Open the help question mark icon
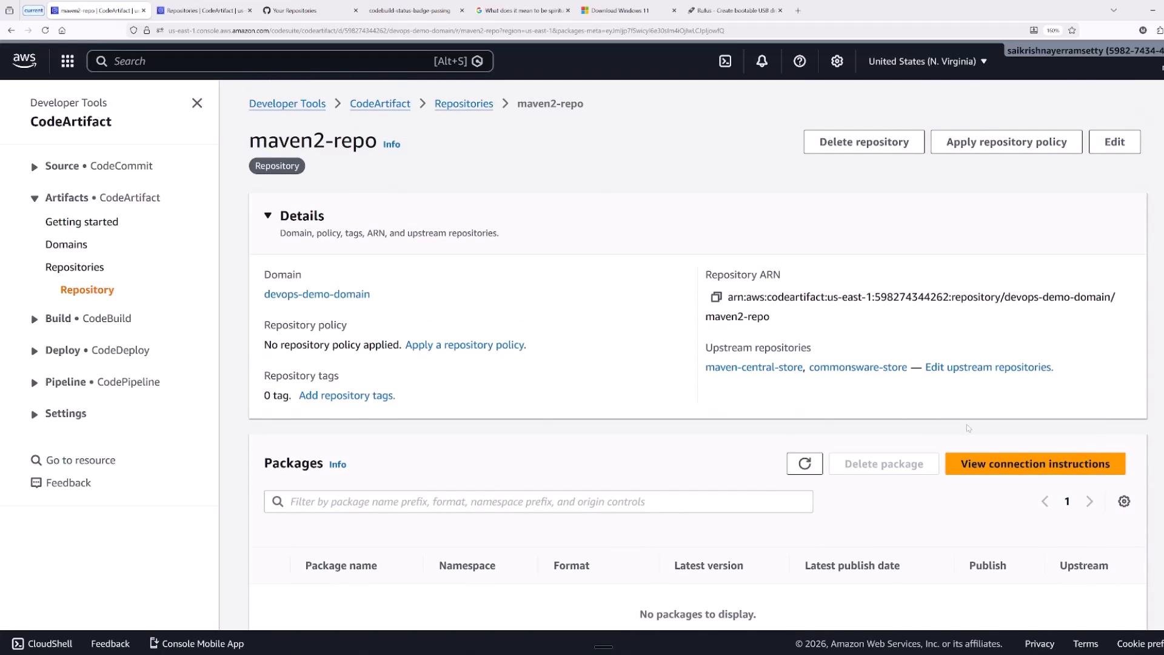 click(x=800, y=61)
